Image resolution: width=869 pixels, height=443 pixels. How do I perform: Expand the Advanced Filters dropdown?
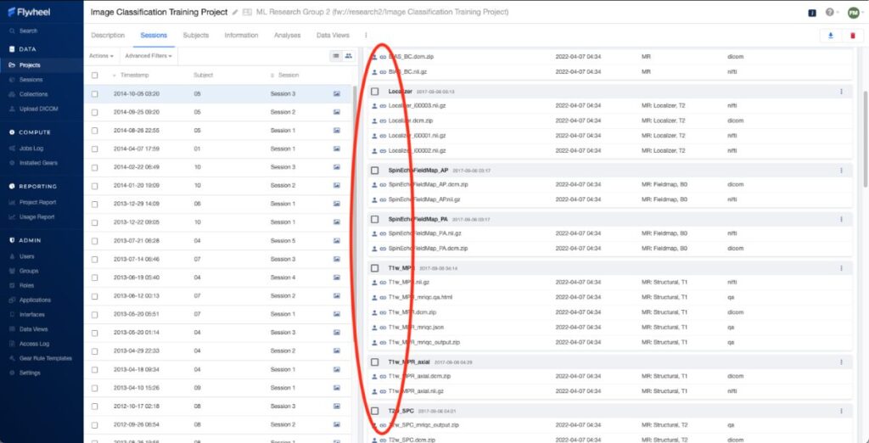149,56
